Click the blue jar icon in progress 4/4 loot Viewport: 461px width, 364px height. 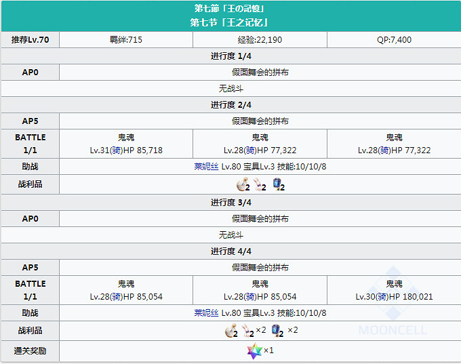pyautogui.click(x=277, y=331)
